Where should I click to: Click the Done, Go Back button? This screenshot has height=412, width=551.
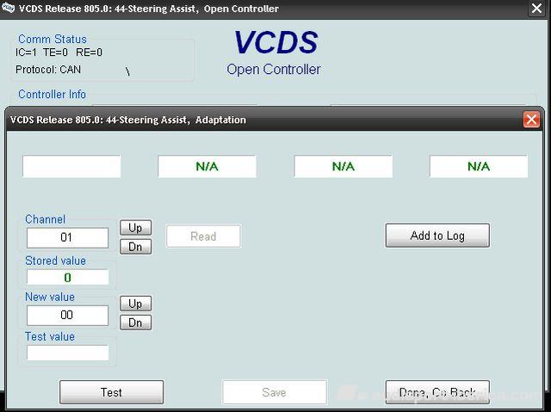(x=437, y=392)
